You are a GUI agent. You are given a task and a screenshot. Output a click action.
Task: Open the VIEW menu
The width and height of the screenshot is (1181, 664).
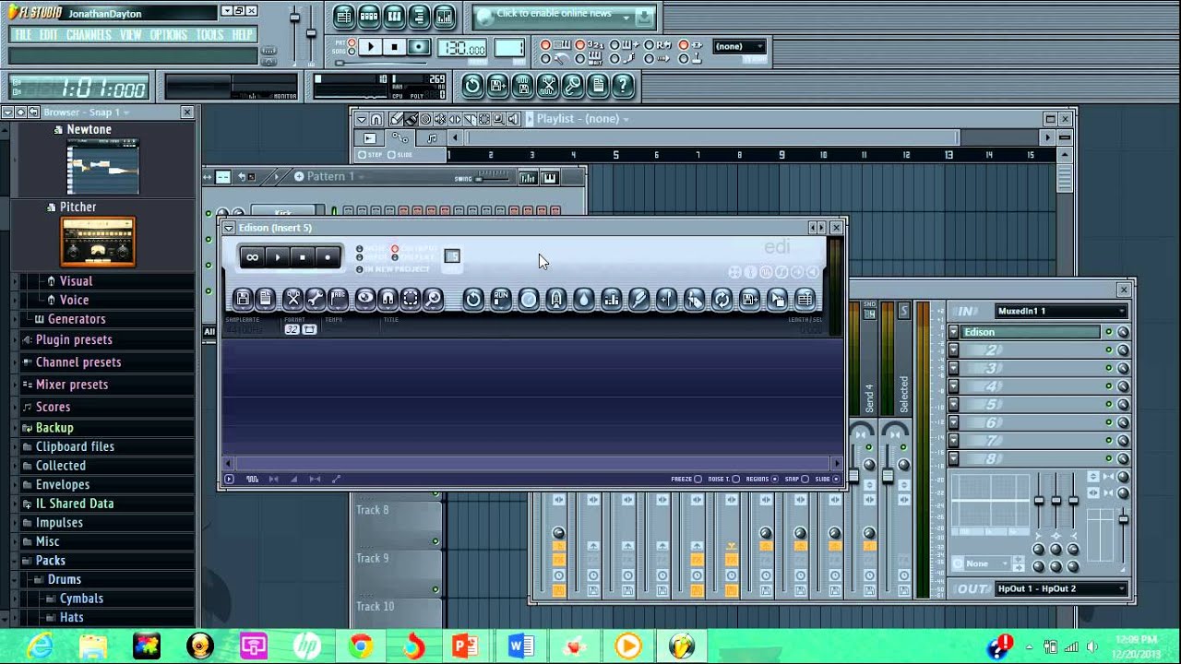[131, 34]
